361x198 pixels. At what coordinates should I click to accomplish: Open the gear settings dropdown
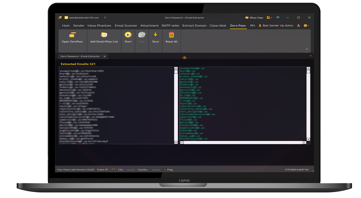click(x=306, y=26)
